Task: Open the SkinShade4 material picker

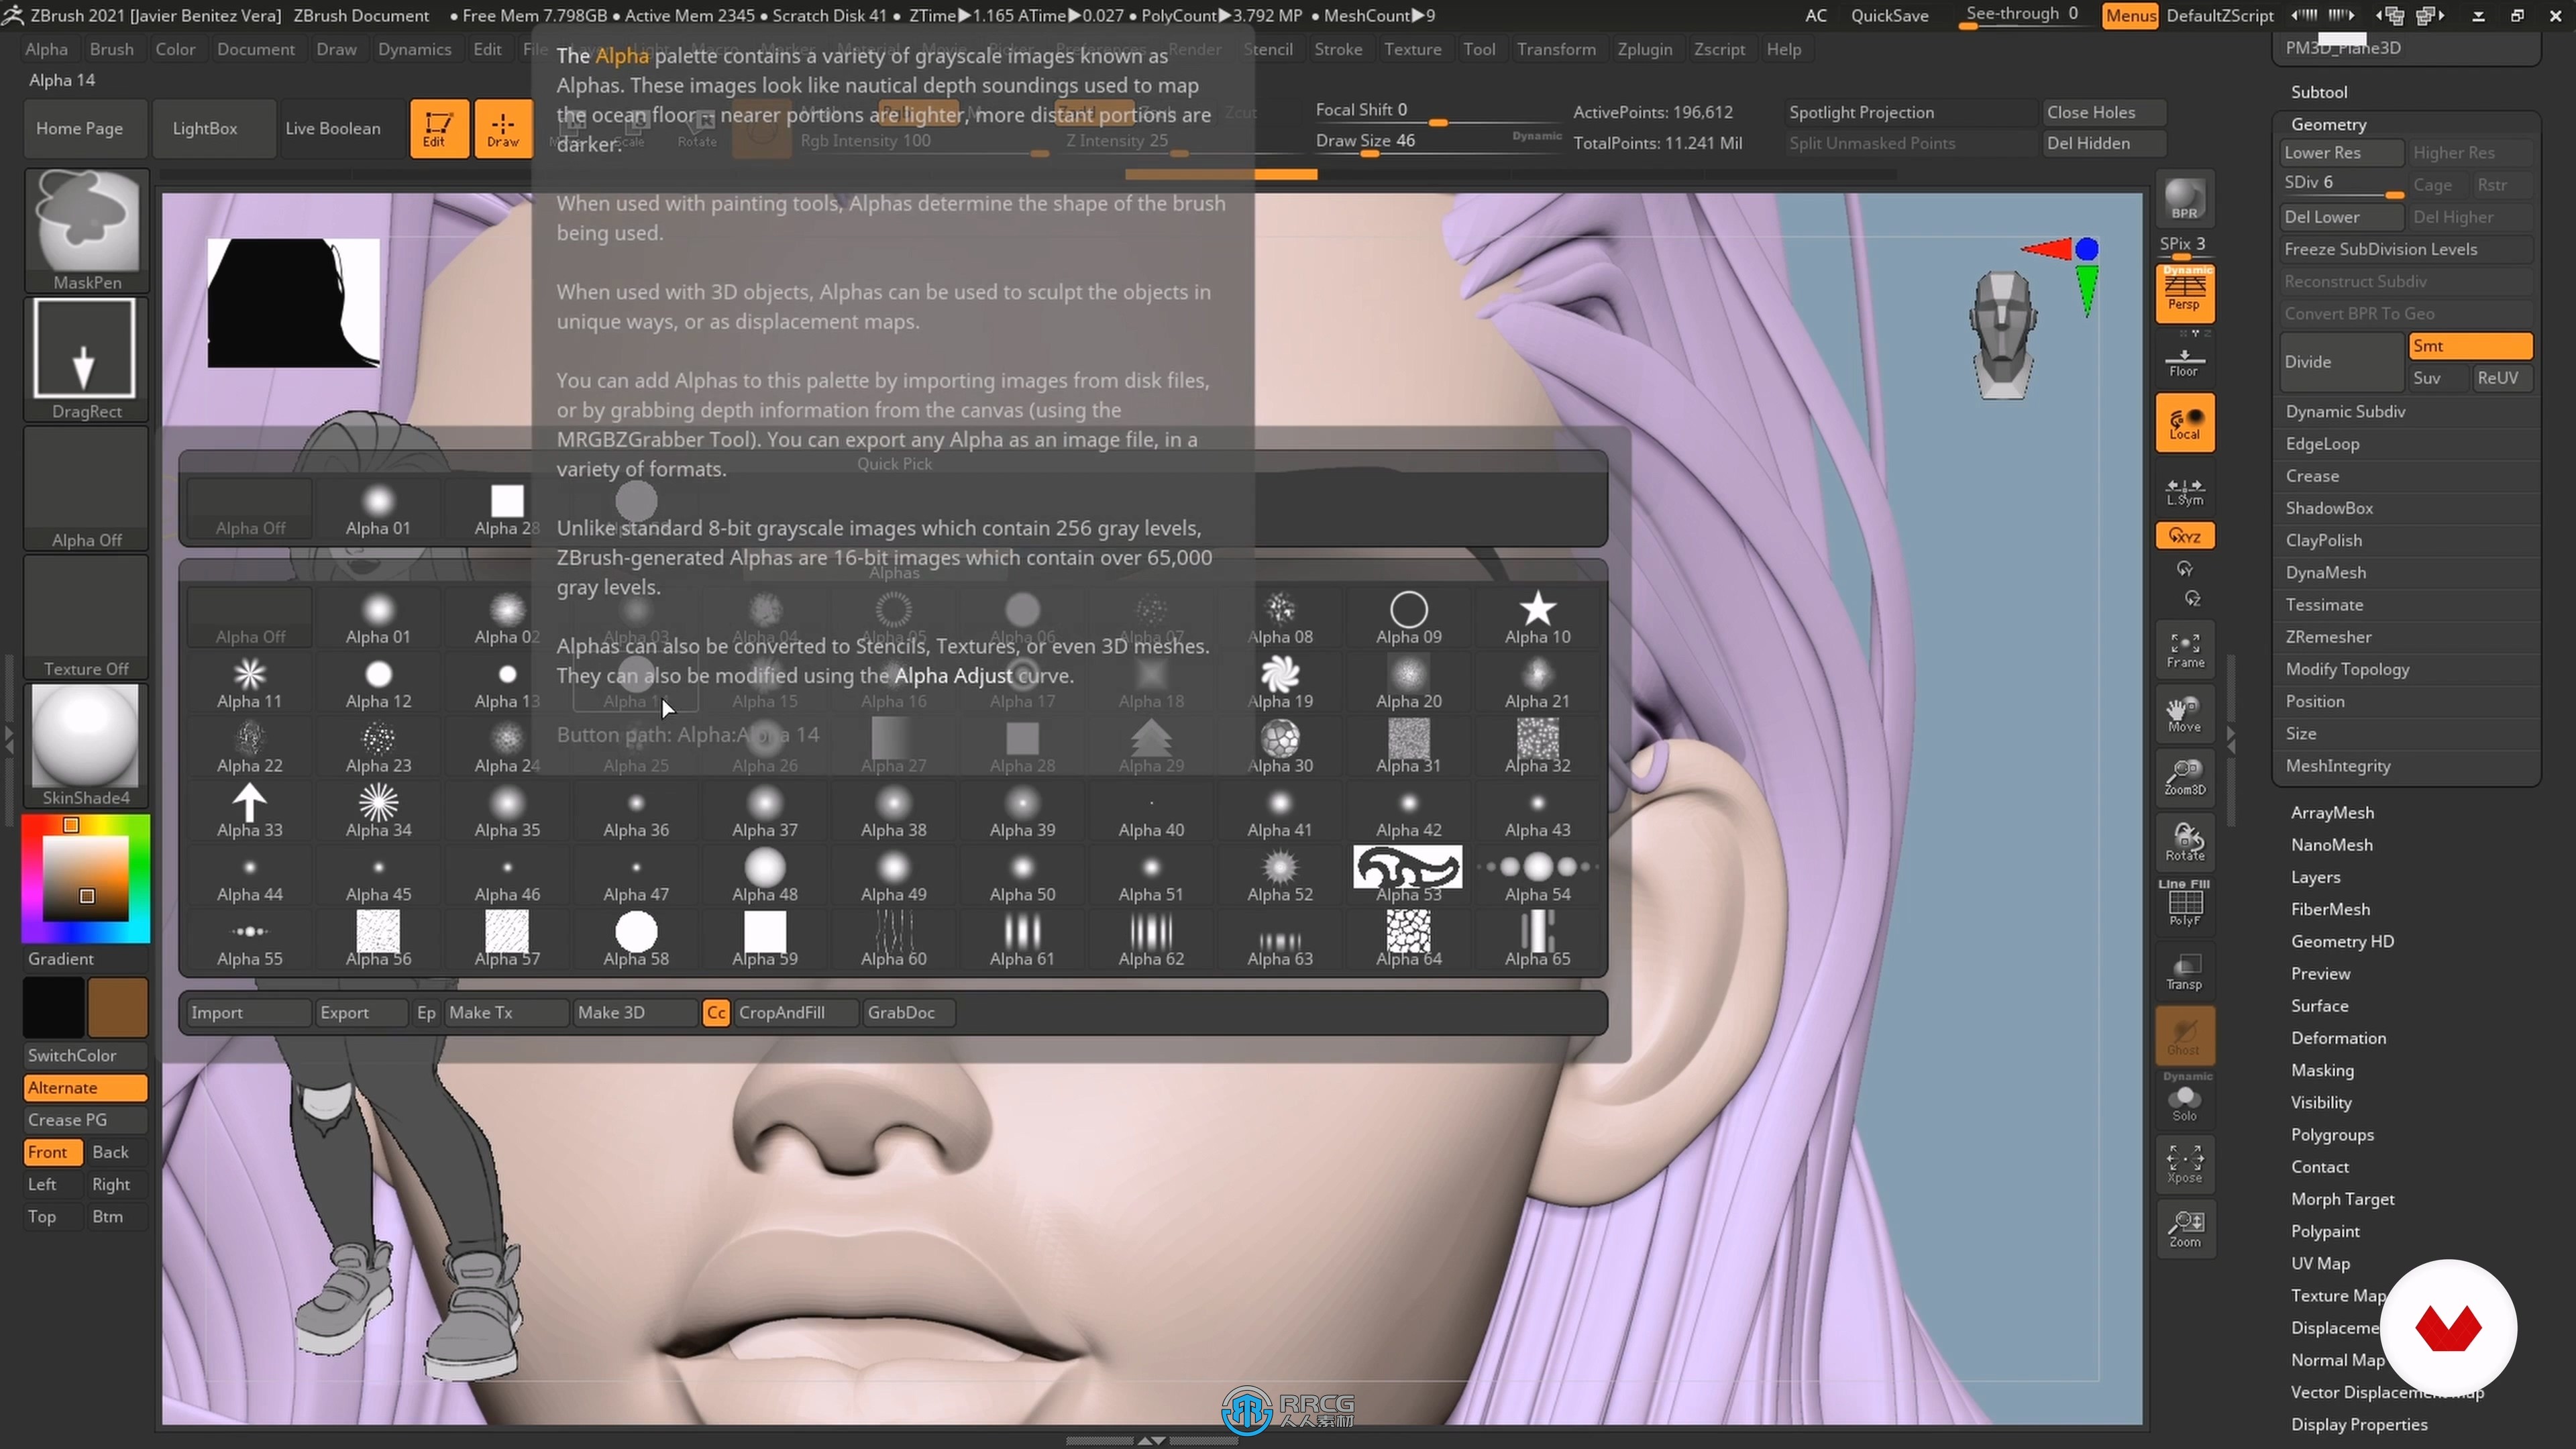Action: (x=86, y=745)
